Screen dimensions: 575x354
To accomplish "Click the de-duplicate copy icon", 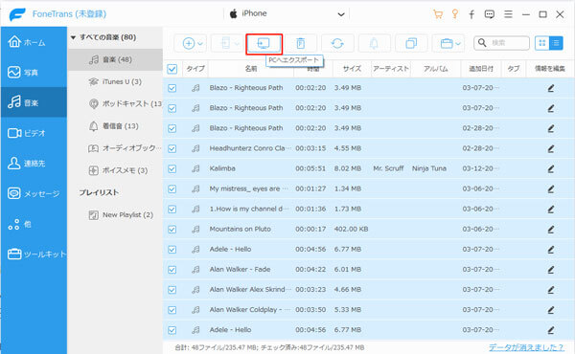I will pos(411,44).
